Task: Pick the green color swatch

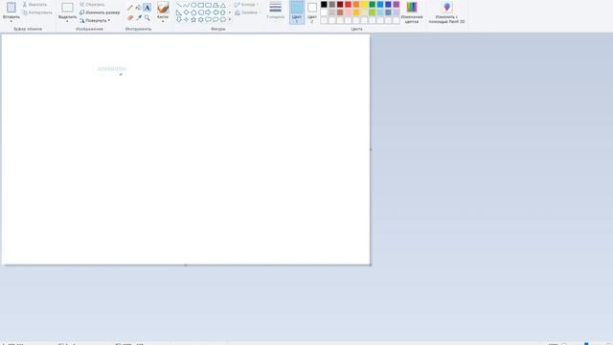Action: coord(373,4)
